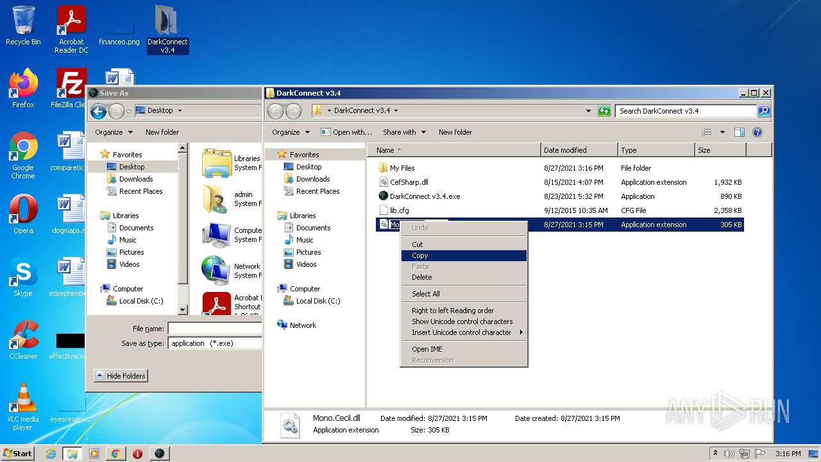Open Skype from the desktop
The height and width of the screenshot is (462, 821).
point(23,277)
